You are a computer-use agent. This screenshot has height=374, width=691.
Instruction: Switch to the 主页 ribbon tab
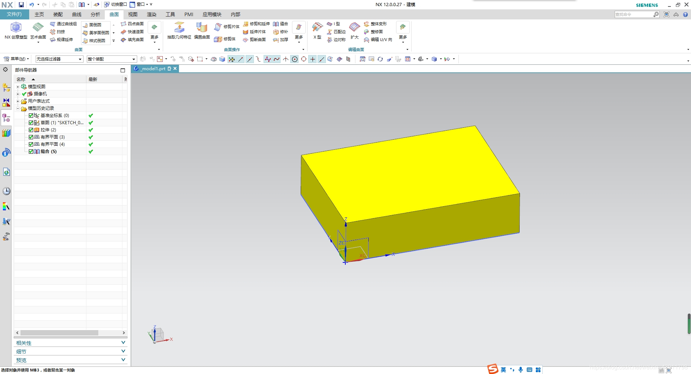tap(39, 14)
